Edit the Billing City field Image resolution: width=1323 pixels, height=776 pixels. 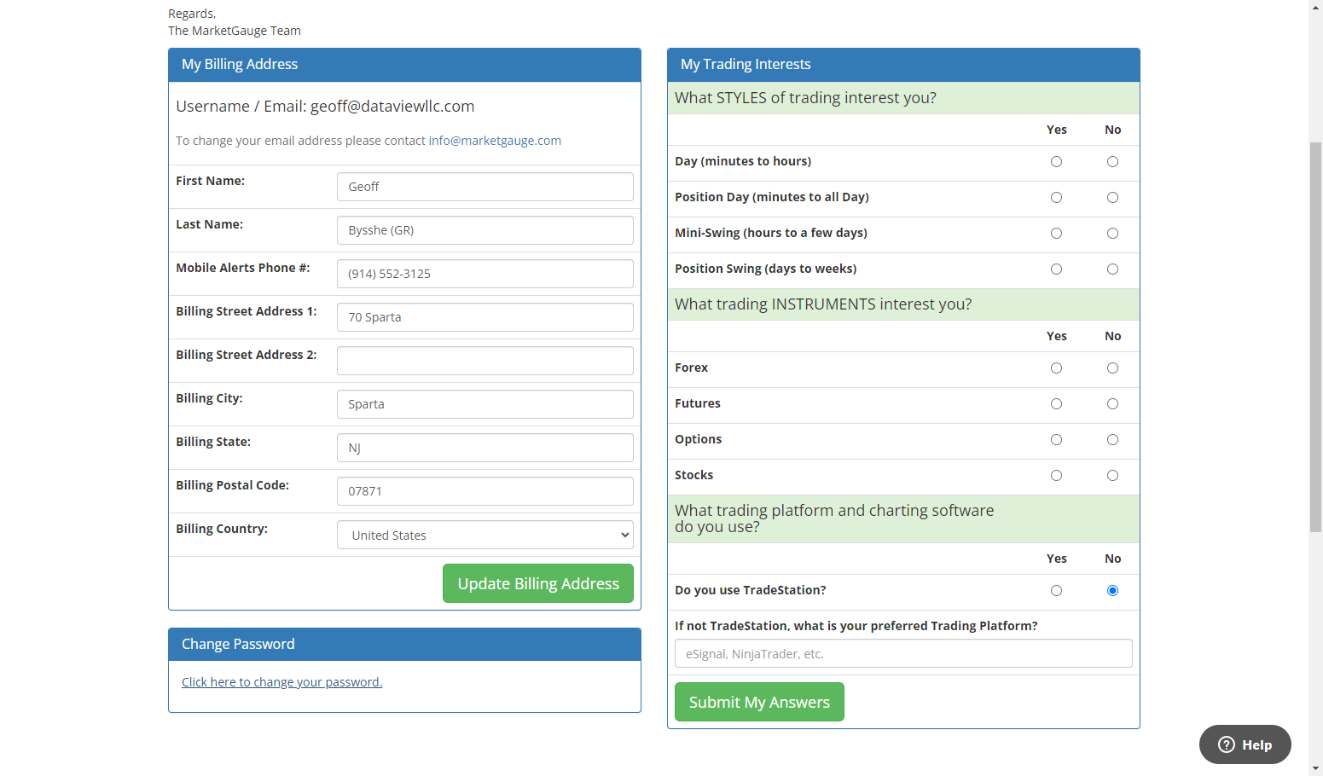[x=485, y=404]
